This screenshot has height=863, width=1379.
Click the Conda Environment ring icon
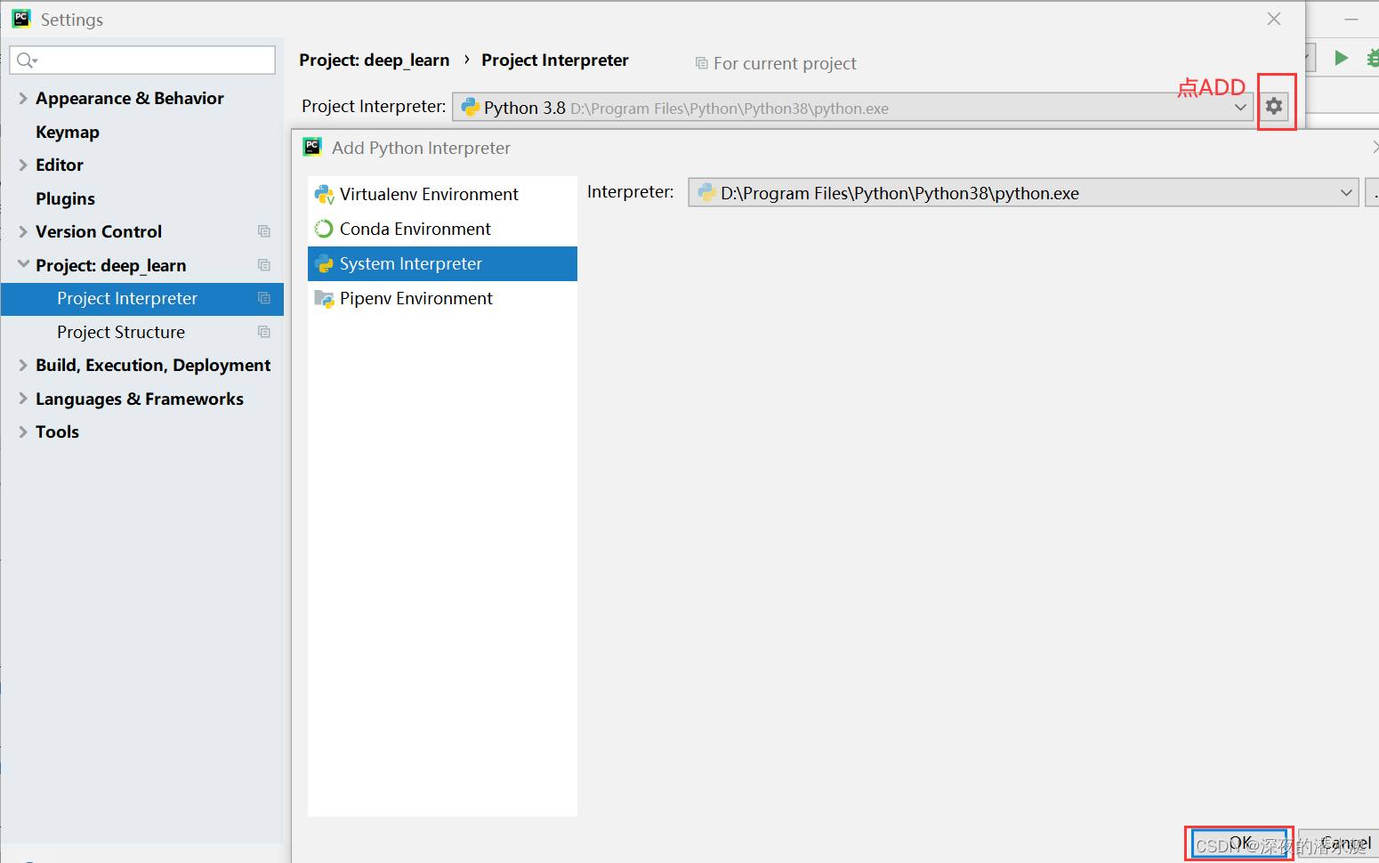(x=324, y=229)
